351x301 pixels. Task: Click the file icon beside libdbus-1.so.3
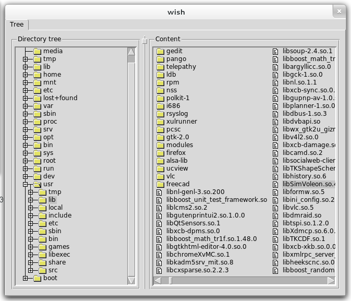[275, 114]
